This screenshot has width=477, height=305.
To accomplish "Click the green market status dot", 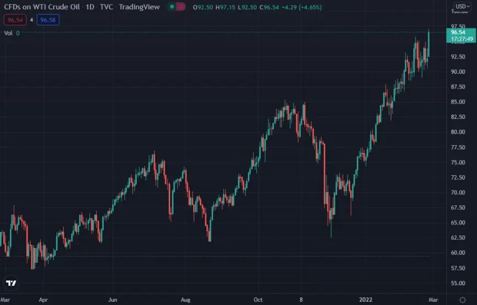I will coord(172,7).
